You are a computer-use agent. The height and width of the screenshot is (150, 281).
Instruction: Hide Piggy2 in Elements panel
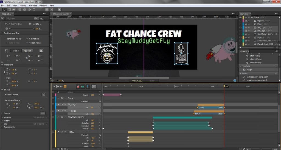[246, 21]
